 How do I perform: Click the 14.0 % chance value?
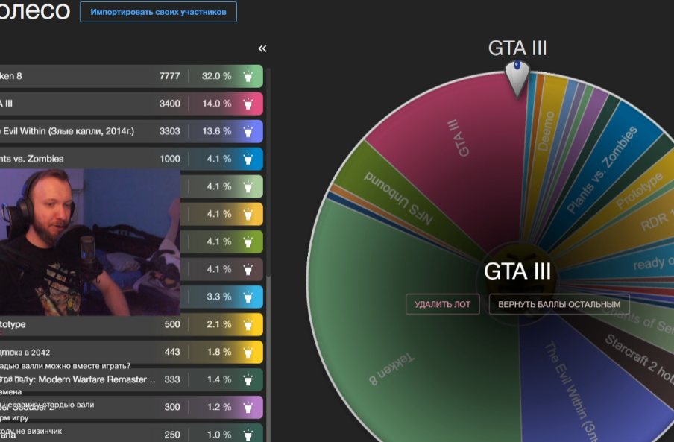pyautogui.click(x=216, y=104)
